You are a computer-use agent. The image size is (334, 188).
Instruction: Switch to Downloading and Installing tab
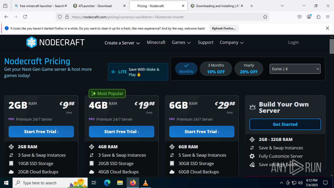(x=217, y=6)
